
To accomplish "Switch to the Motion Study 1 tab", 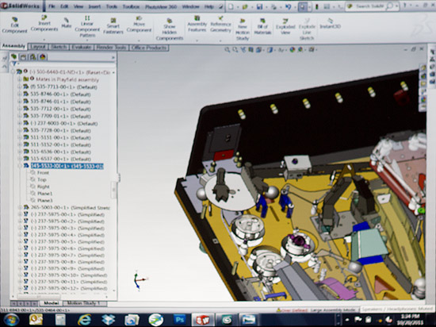I will 83,303.
